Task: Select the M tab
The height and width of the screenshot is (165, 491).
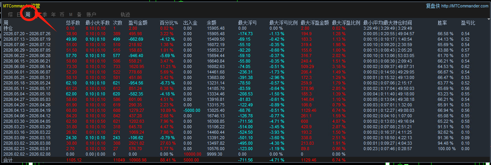Action: pyautogui.click(x=71, y=14)
